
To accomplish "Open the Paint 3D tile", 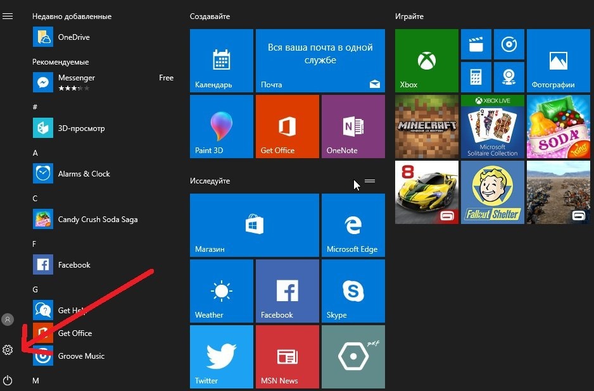I will (221, 127).
